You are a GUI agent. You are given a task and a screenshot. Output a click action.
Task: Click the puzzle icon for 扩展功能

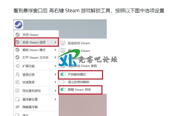(x=17, y=66)
